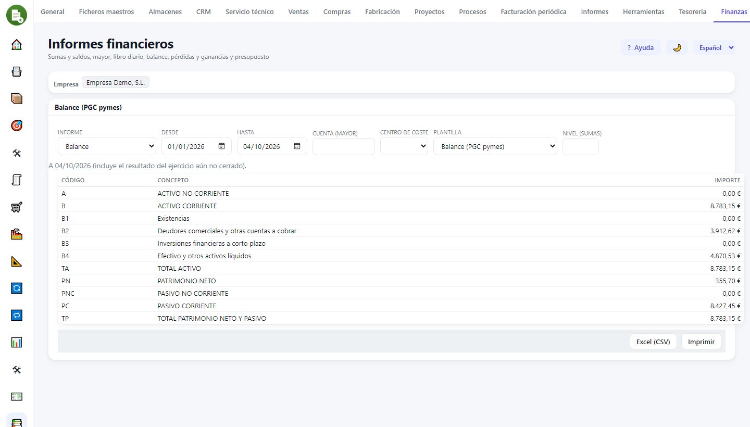Select the Servicio técnico top menu
The height and width of the screenshot is (427, 750).
click(249, 11)
